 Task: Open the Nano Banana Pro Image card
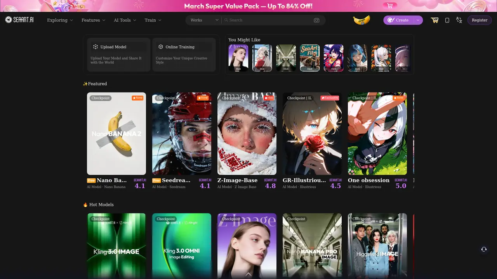(x=312, y=246)
